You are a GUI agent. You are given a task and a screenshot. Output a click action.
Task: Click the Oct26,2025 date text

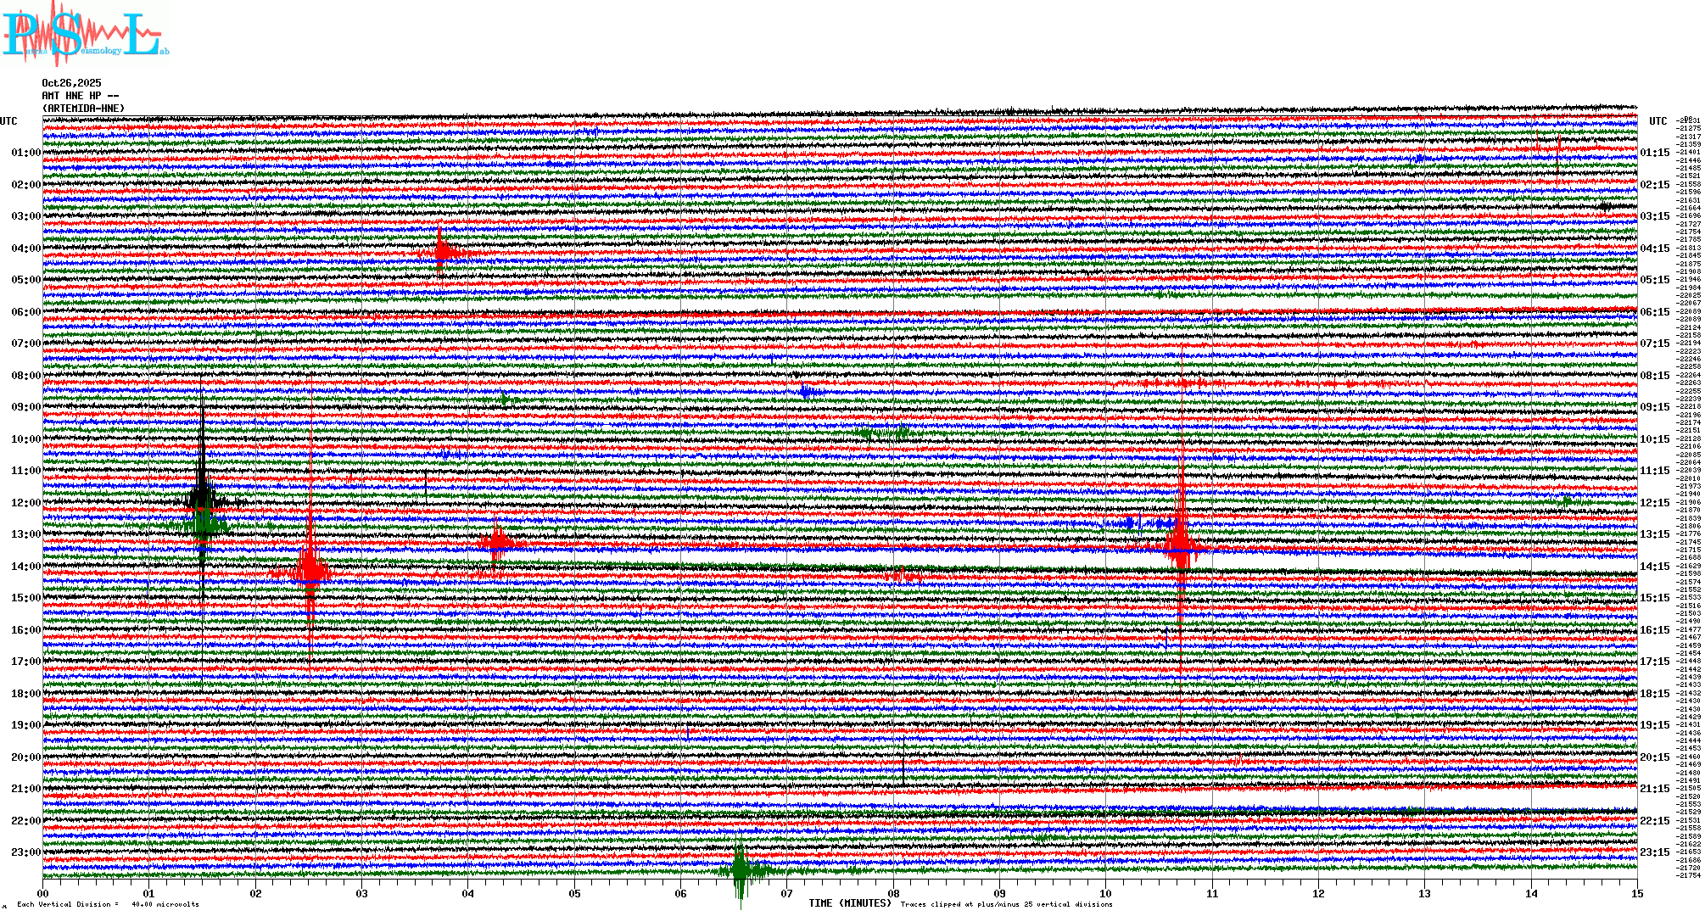coord(71,83)
